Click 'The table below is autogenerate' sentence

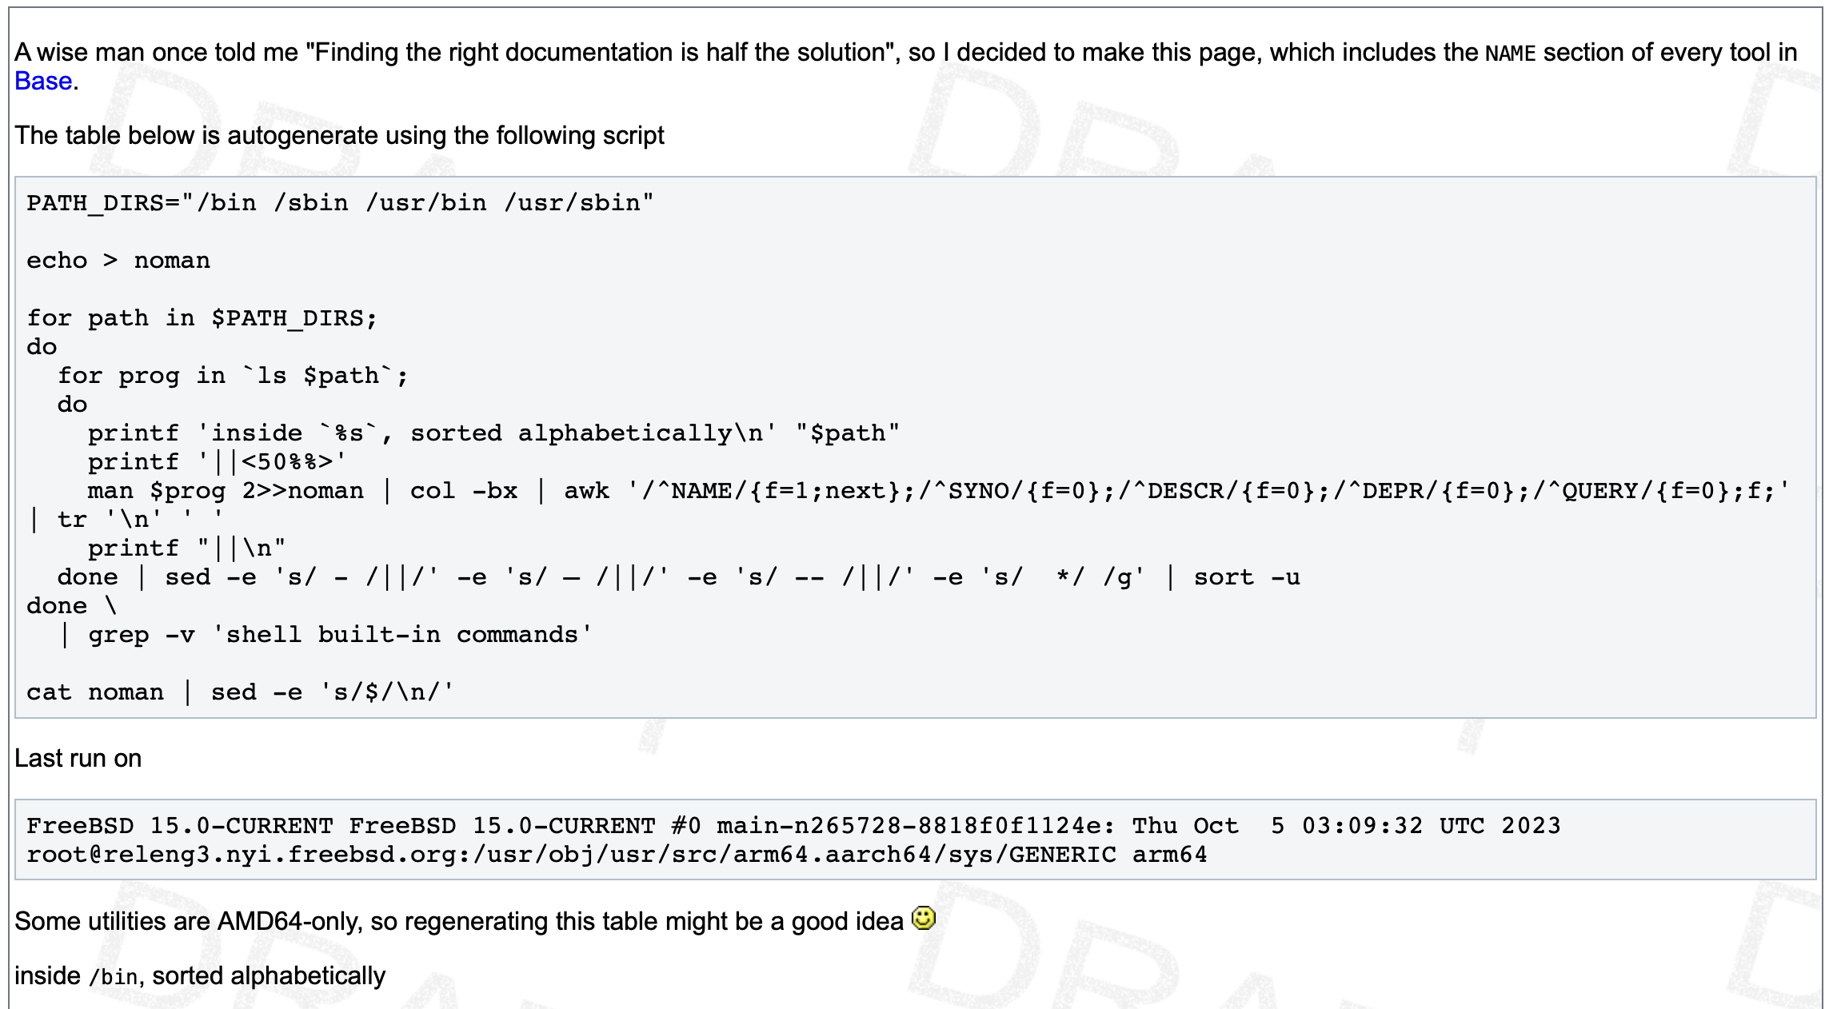pyautogui.click(x=339, y=136)
